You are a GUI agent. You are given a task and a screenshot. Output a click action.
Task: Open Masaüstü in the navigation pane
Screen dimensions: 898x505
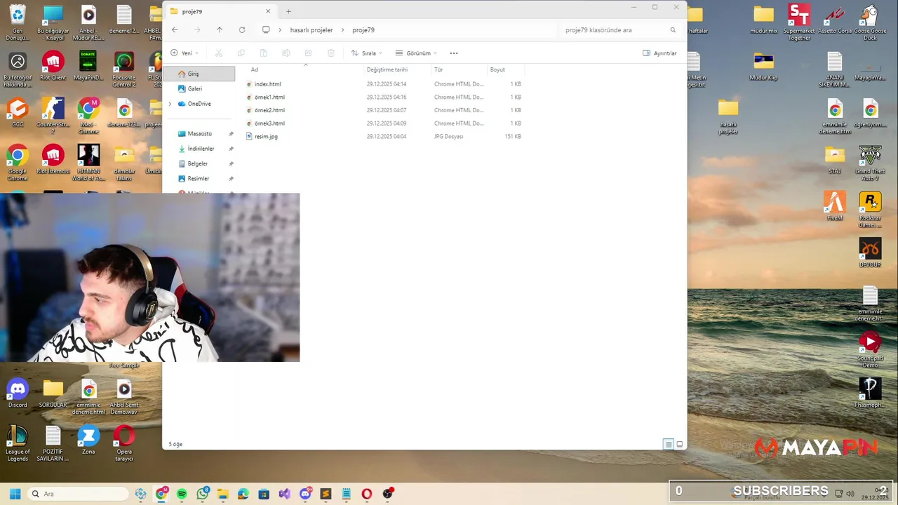199,134
